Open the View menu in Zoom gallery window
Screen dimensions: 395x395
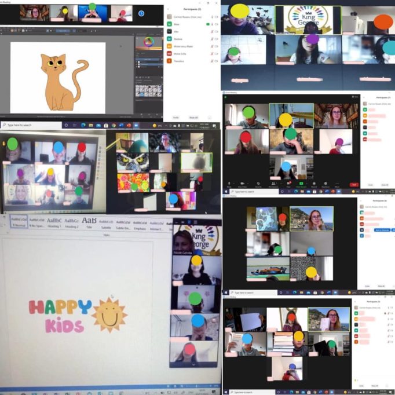click(x=355, y=97)
